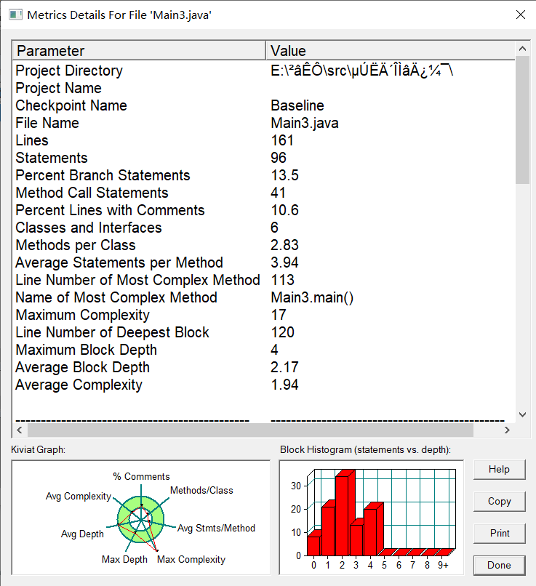Click the horizontal scrollbar right arrow
The width and height of the screenshot is (536, 586).
pyautogui.click(x=507, y=430)
